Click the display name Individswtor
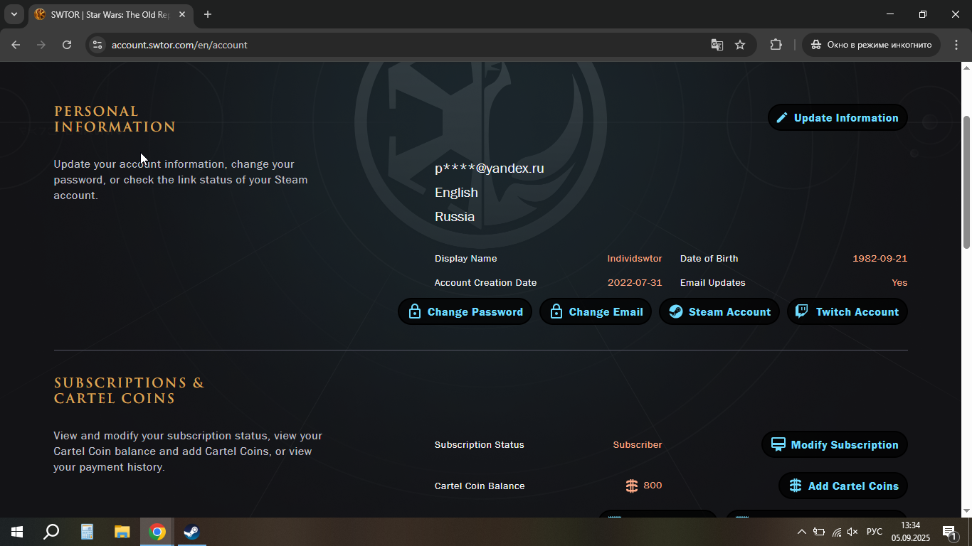The image size is (972, 546). click(x=635, y=259)
